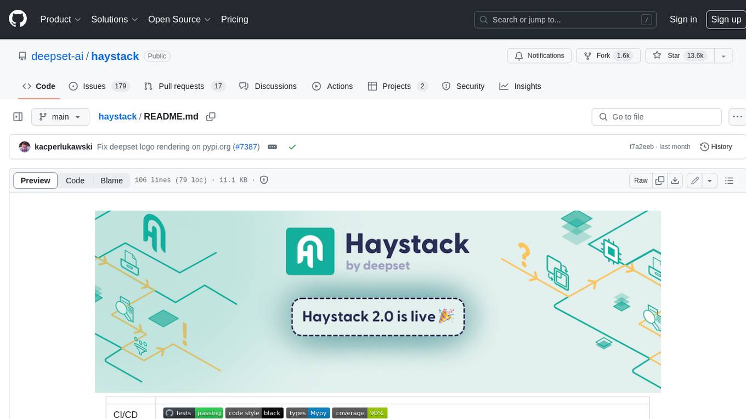Open pull request #7387 link
746x419 pixels.
pos(246,147)
